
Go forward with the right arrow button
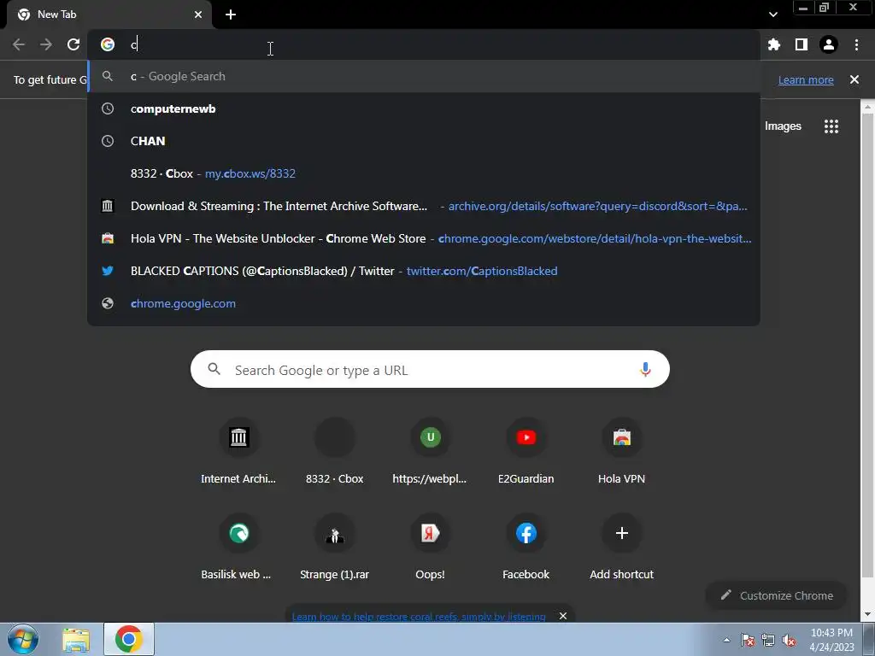coord(46,44)
